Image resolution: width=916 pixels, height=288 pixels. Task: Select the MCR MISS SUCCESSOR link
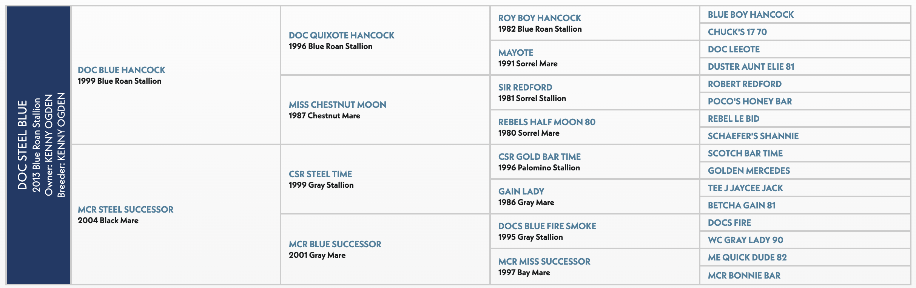(x=544, y=262)
